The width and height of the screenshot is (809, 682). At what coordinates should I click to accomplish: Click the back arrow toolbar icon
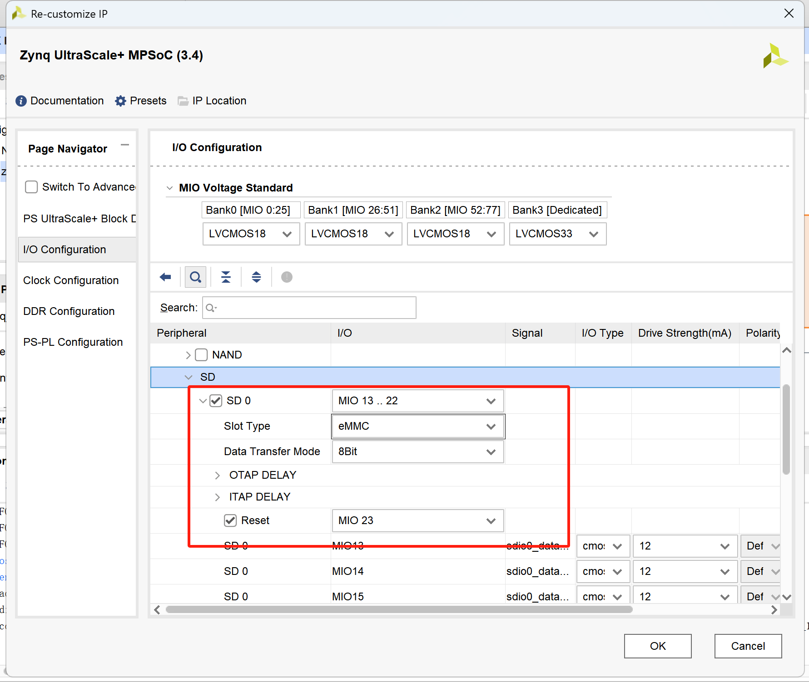pyautogui.click(x=165, y=277)
